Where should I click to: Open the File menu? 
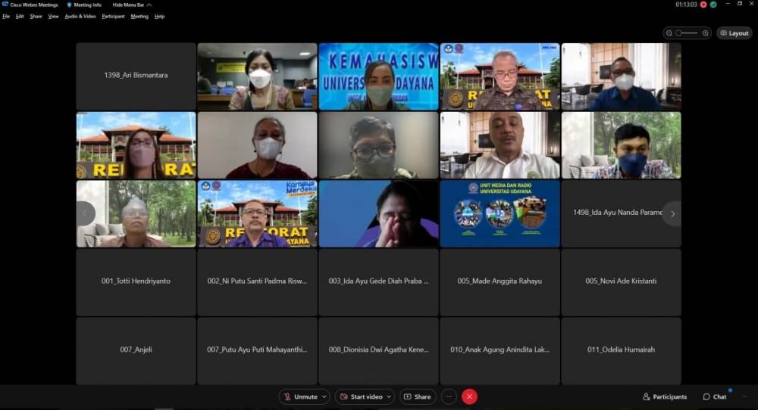(6, 17)
